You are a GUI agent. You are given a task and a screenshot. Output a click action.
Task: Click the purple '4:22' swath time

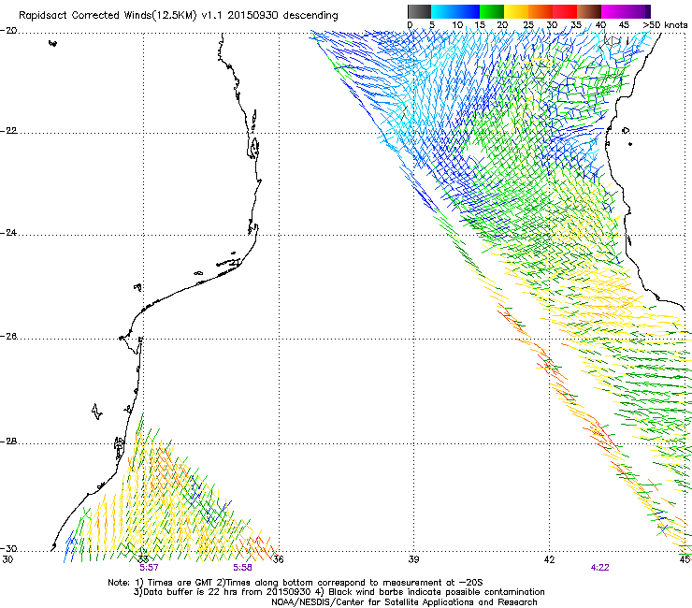coord(599,568)
